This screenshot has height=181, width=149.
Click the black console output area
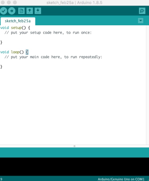point(74,167)
